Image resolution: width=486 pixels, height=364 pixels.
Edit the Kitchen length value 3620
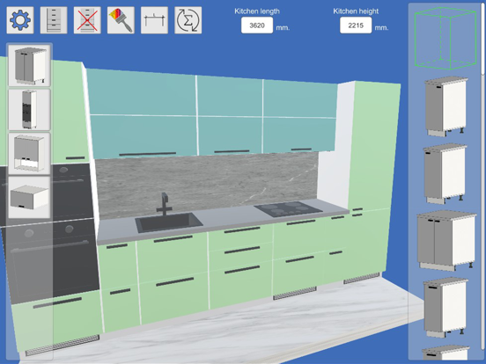257,25
